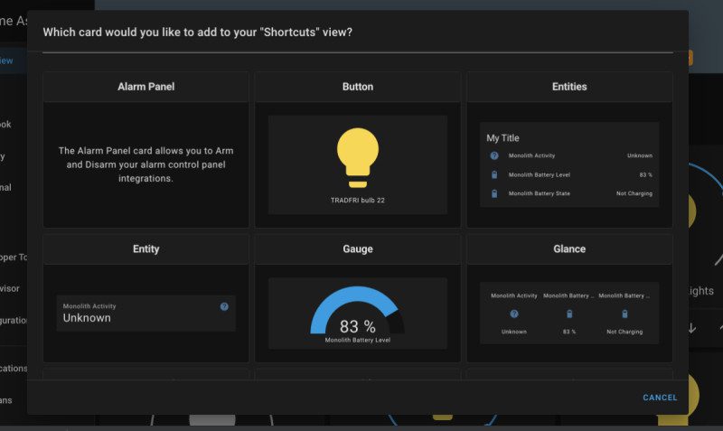Click Monolith Activity icon in Glance card
Image resolution: width=723 pixels, height=431 pixels.
tap(513, 314)
